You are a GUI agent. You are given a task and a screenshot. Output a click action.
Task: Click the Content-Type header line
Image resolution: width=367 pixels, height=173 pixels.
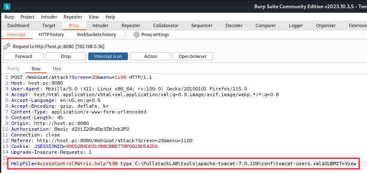[x=78, y=112]
